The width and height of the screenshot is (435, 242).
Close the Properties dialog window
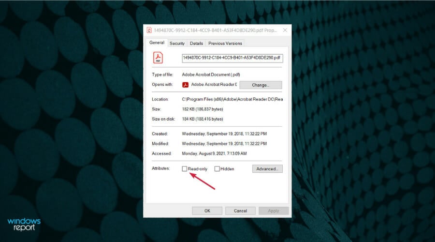coord(285,30)
